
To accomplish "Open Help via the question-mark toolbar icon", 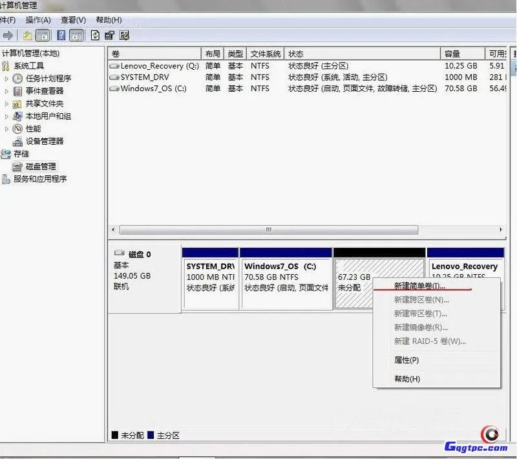I will tap(61, 36).
